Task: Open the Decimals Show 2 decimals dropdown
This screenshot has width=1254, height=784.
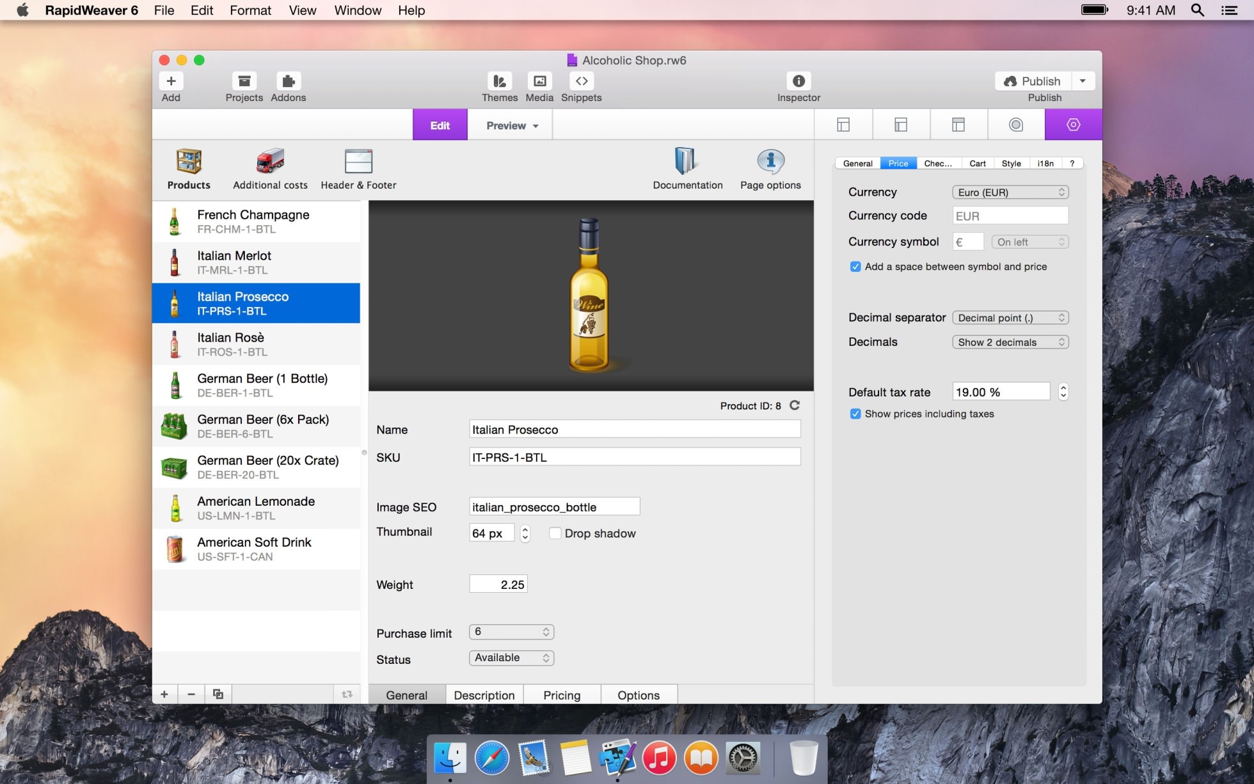Action: [1010, 342]
